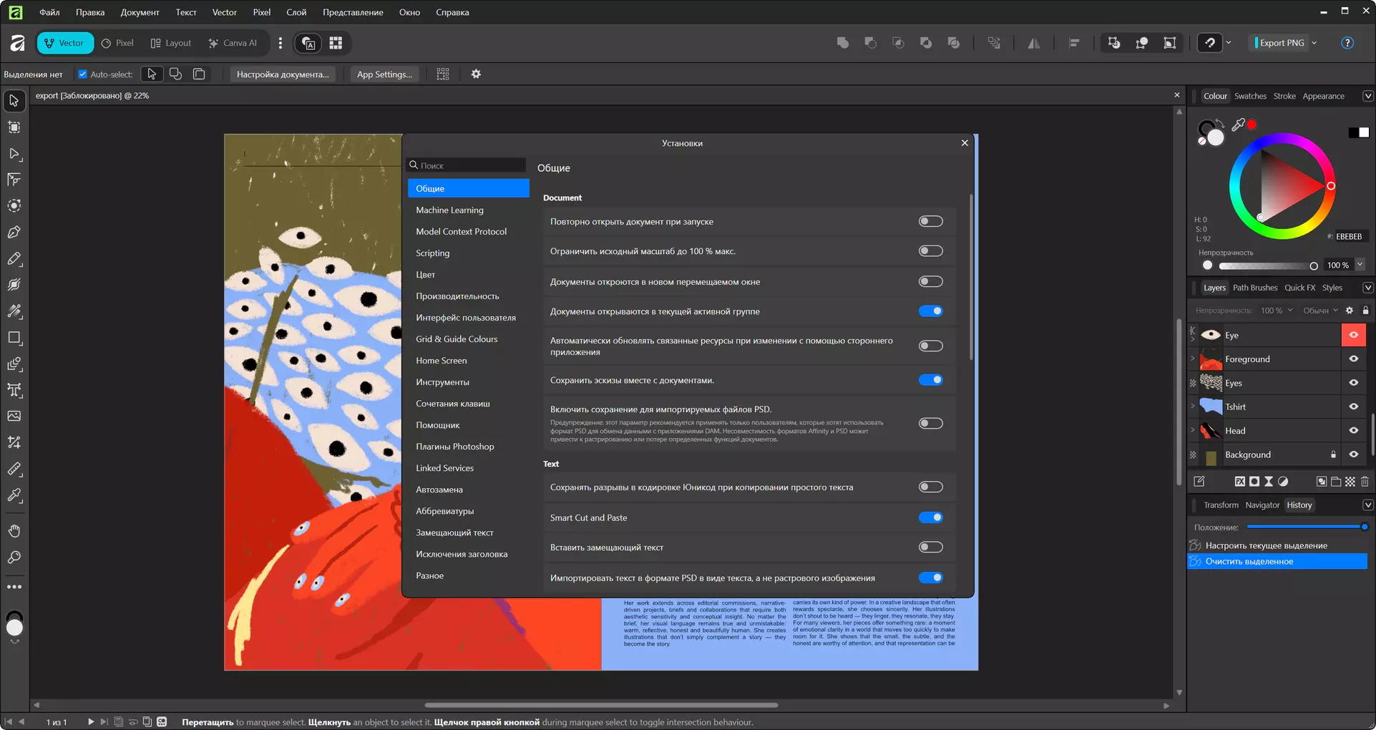Image resolution: width=1376 pixels, height=730 pixels.
Task: Hide the Foreground layer with eye icon
Action: [x=1353, y=359]
